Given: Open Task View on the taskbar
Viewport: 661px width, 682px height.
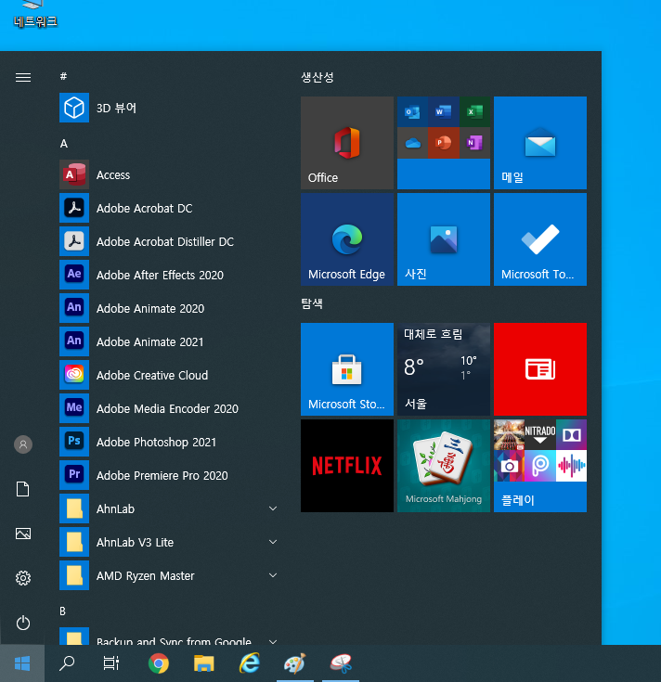Looking at the screenshot, I should pyautogui.click(x=111, y=663).
